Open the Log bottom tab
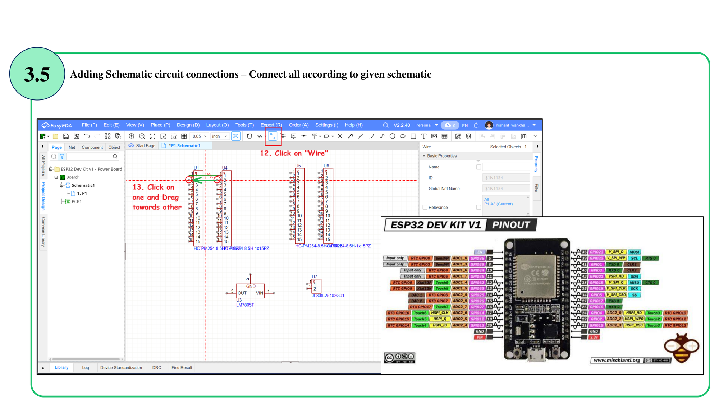 tap(86, 368)
